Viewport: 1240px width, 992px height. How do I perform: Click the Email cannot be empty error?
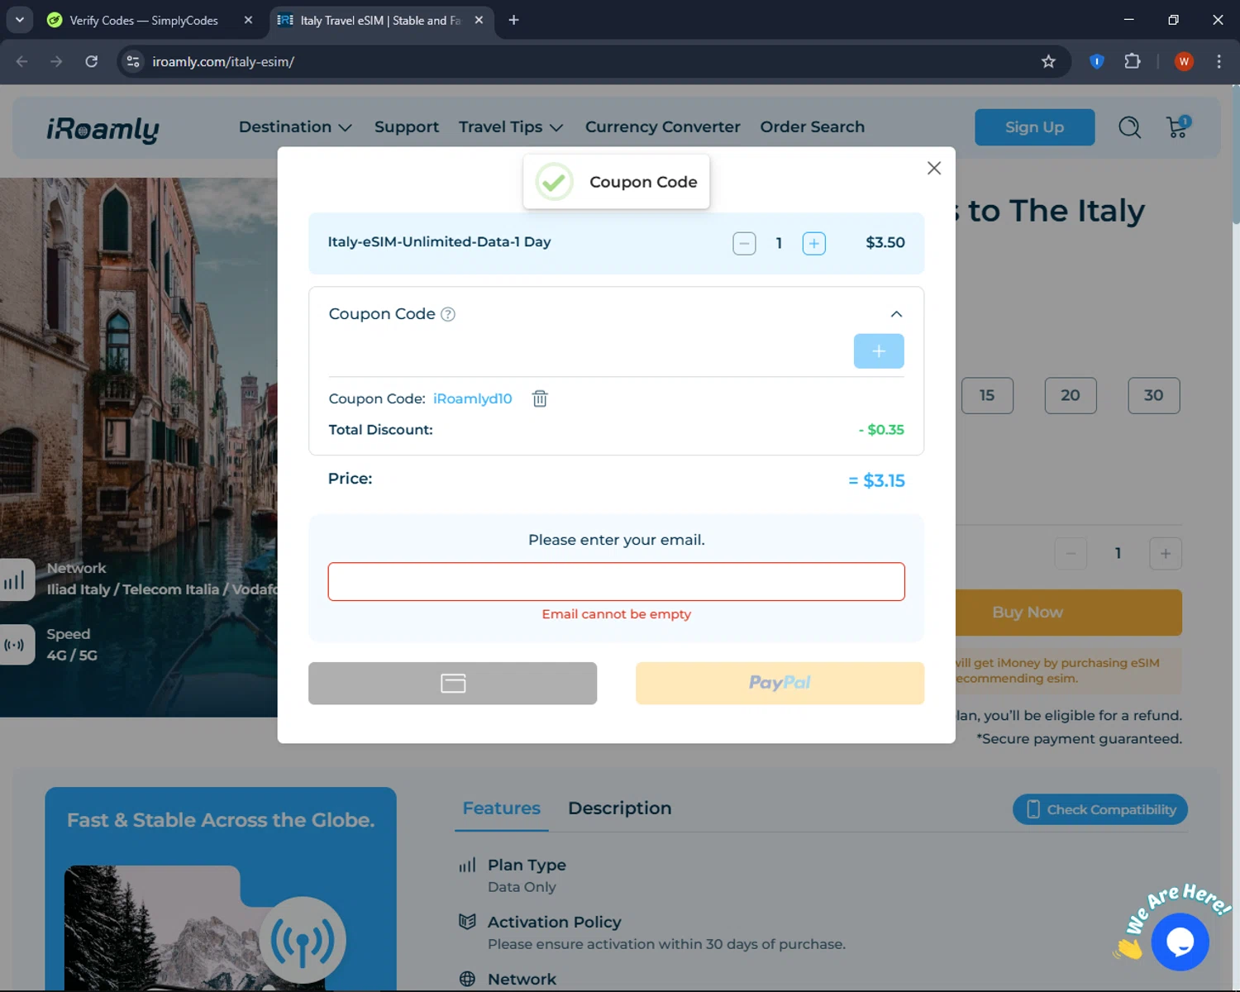[617, 614]
